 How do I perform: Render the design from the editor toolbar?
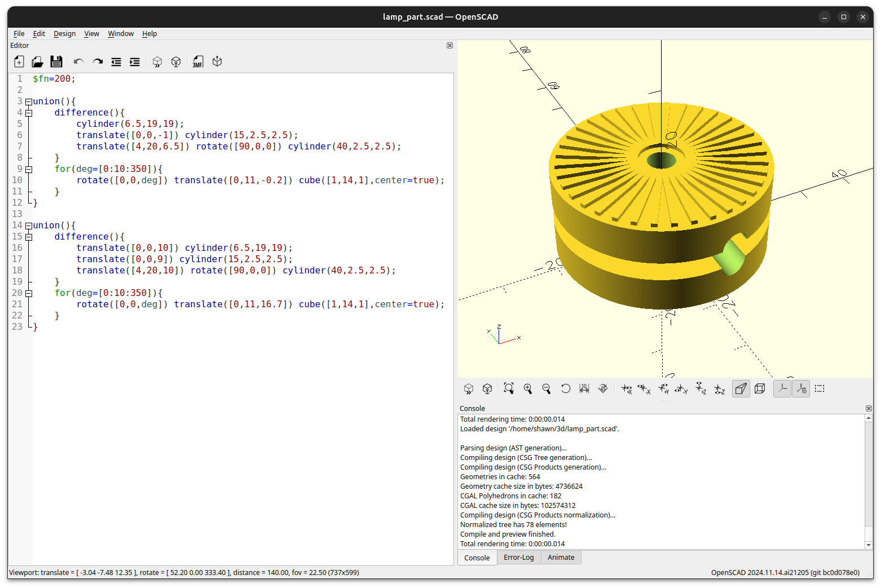tap(176, 61)
